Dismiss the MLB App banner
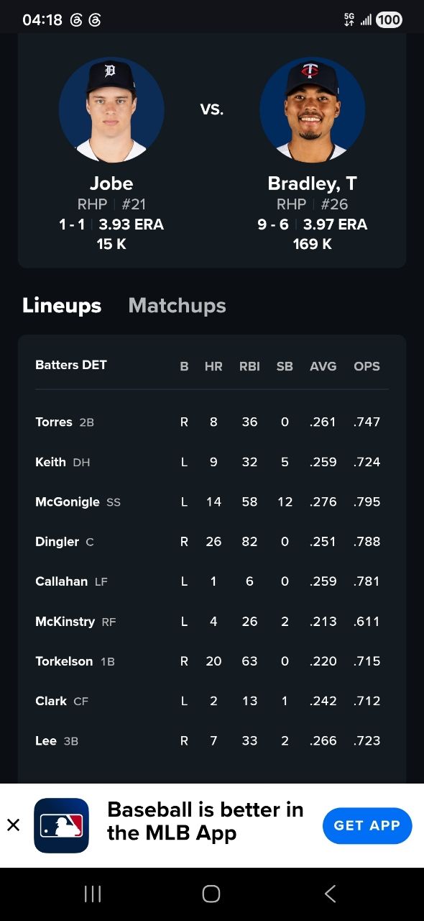The height and width of the screenshot is (921, 424). point(13,825)
